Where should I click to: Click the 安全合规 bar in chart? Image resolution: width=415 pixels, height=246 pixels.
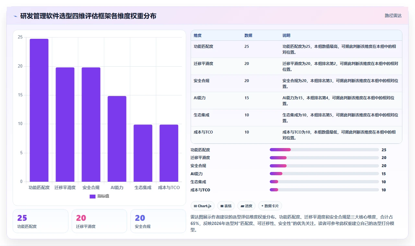coord(91,124)
